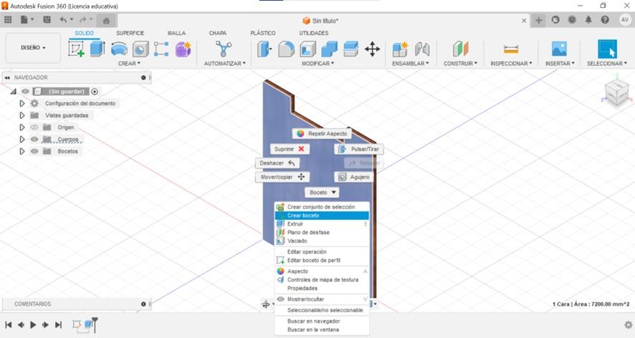
Task: Open the File menu icon
Action: point(27,19)
